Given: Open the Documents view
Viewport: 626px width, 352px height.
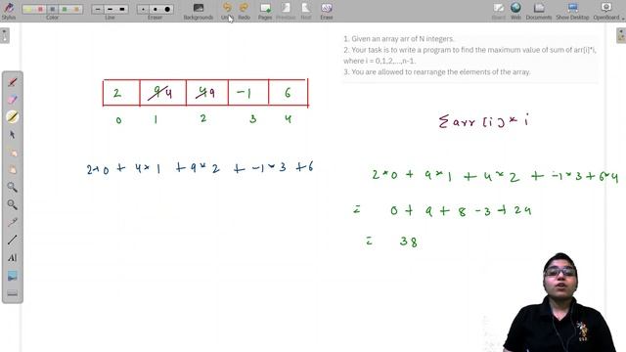Looking at the screenshot, I should pos(539,11).
